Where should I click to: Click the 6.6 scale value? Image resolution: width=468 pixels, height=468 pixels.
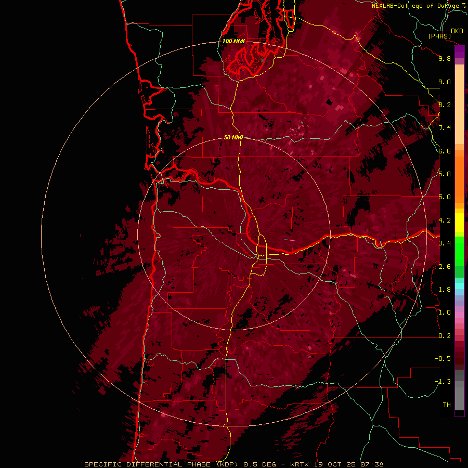point(445,151)
